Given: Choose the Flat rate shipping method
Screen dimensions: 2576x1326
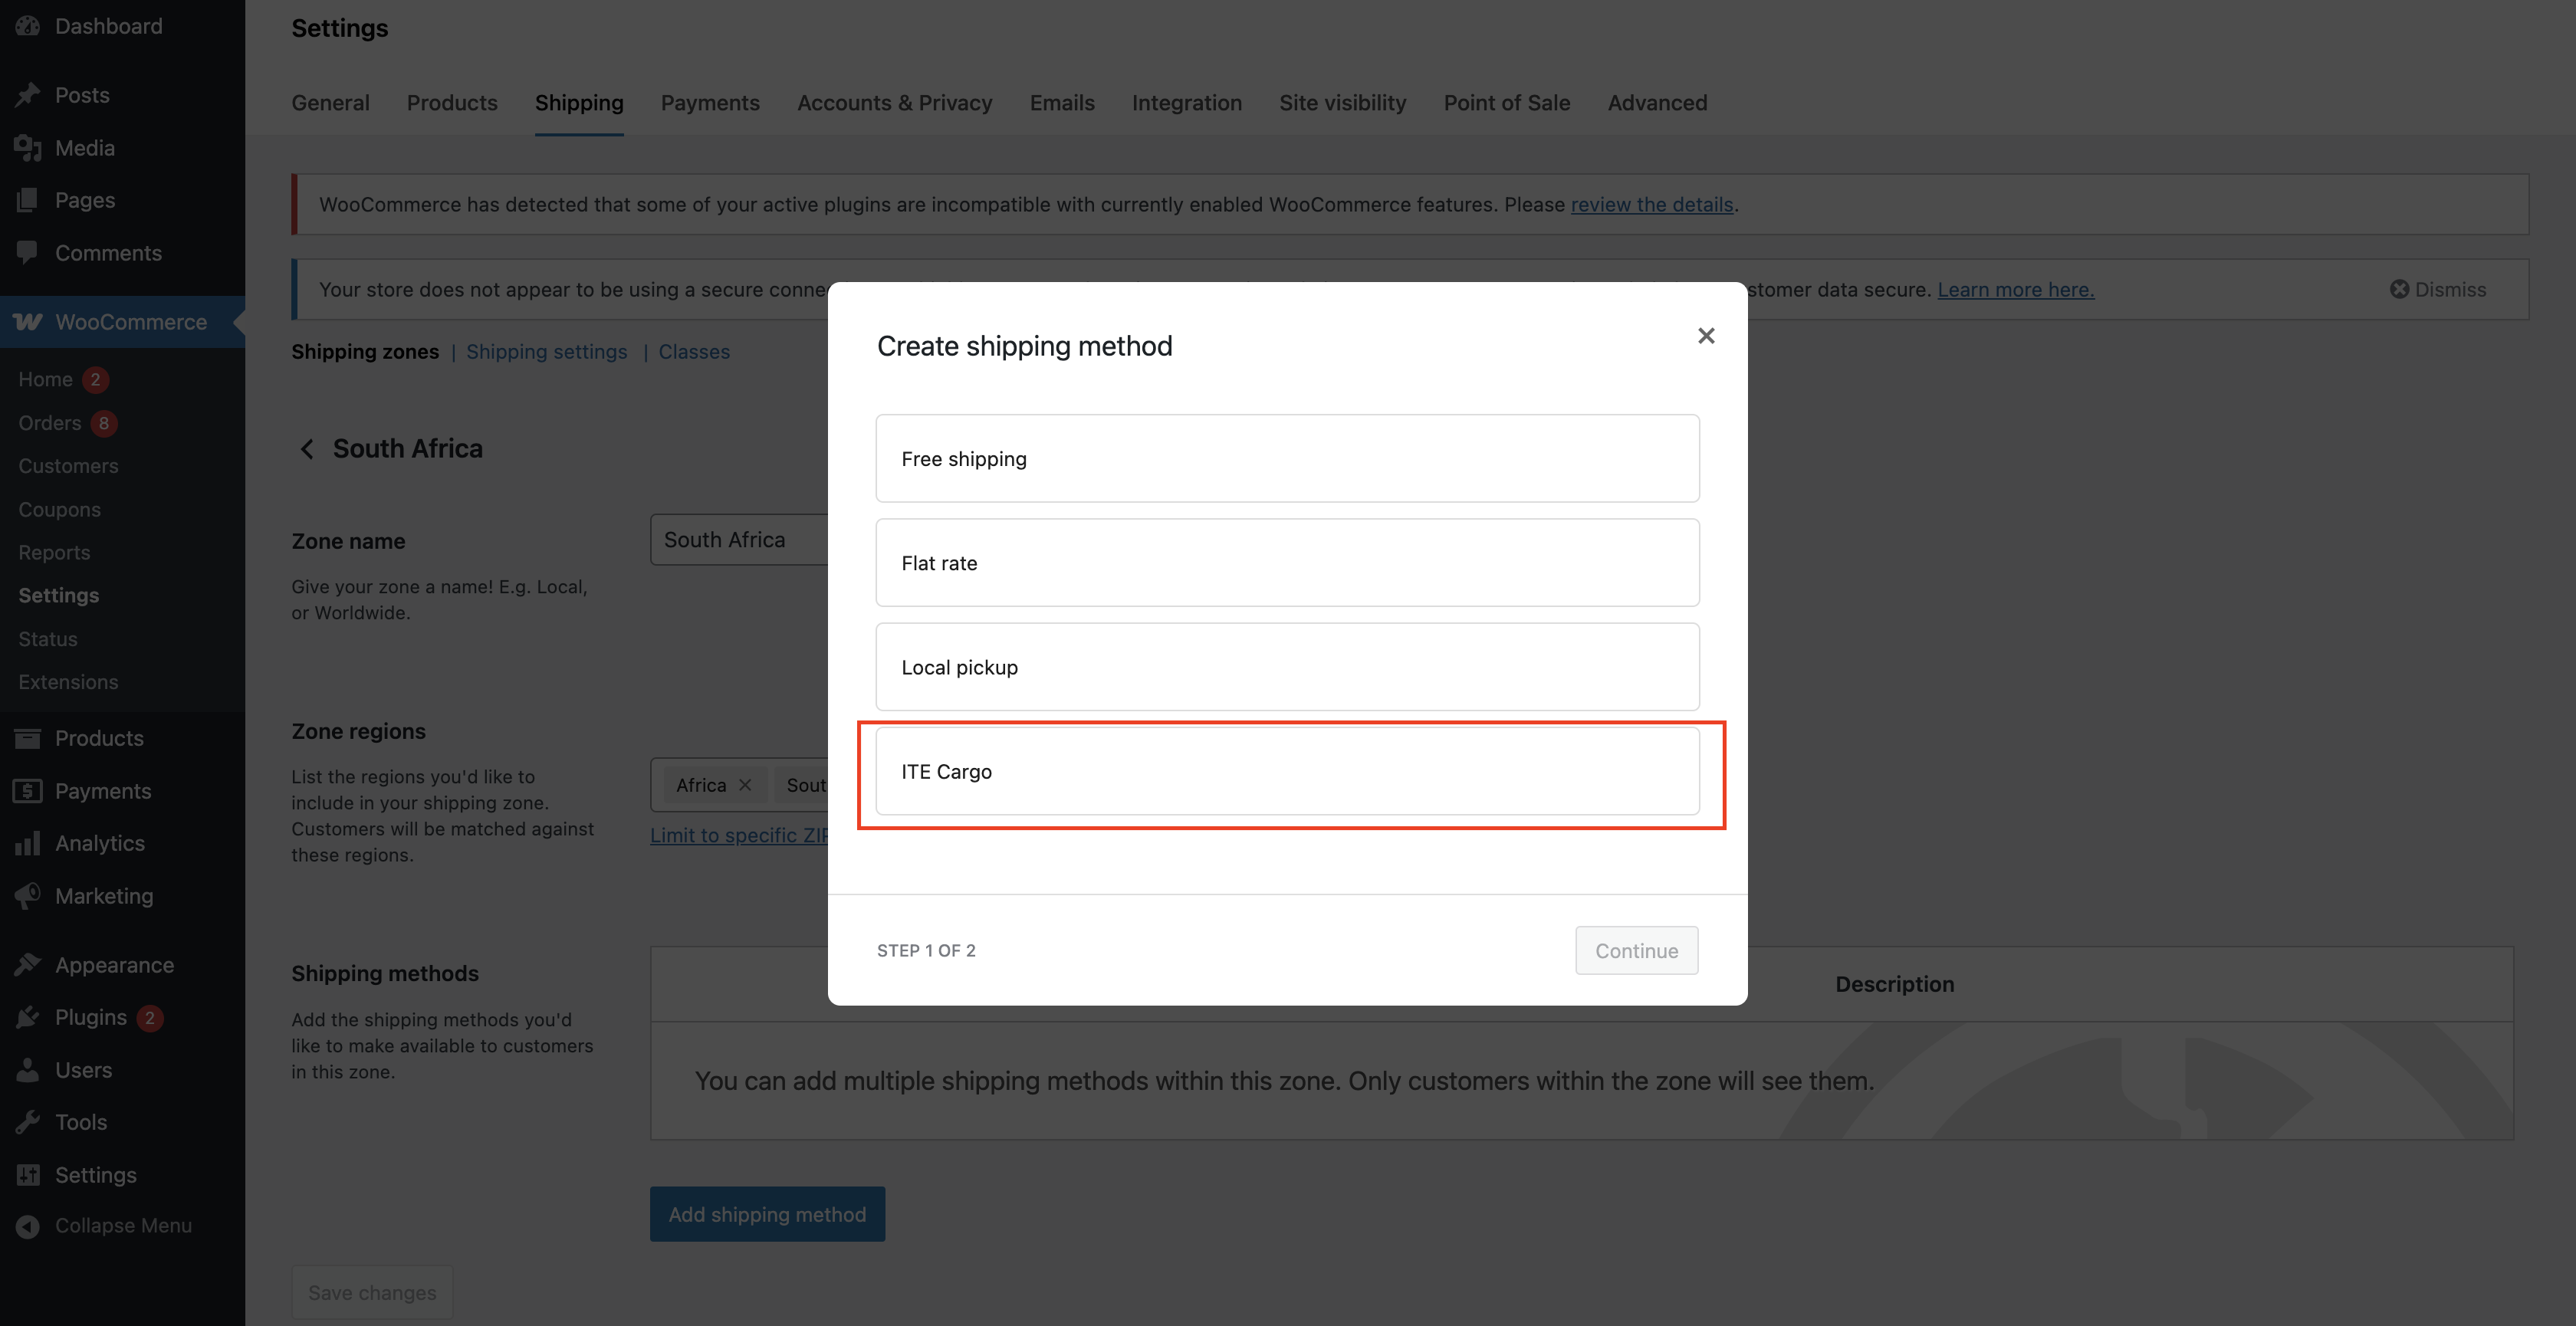Looking at the screenshot, I should coord(1287,562).
